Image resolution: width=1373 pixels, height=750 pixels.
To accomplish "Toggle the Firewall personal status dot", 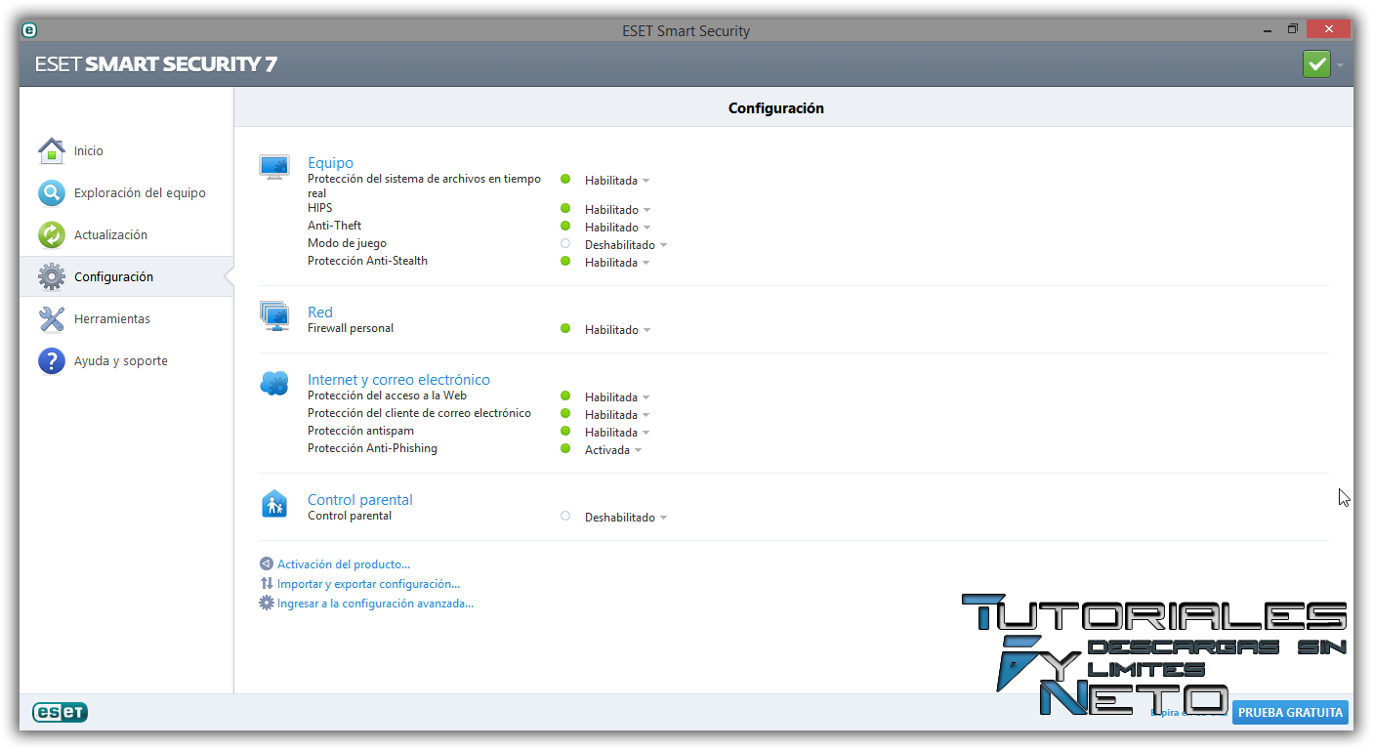I will (565, 329).
